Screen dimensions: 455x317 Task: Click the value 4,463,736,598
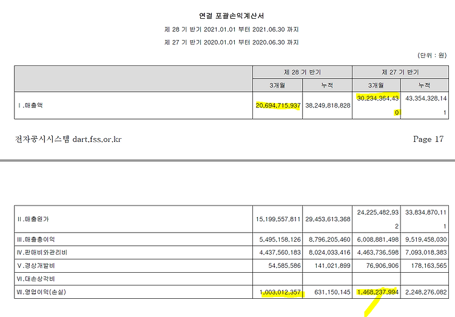[377, 252]
